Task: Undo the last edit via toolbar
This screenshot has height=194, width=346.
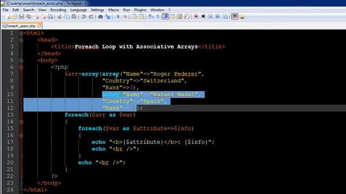Action: 83,17
